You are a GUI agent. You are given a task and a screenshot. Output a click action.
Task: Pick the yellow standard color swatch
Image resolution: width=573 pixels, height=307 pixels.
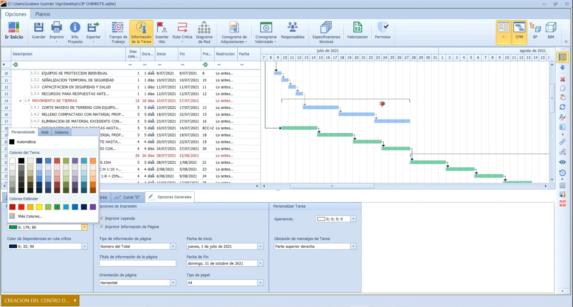39,207
